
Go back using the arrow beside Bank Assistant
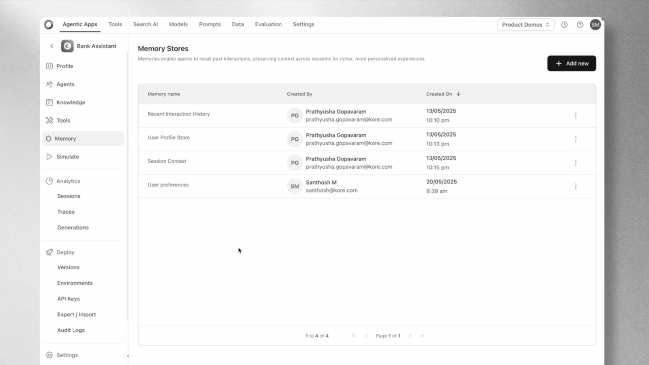click(52, 46)
